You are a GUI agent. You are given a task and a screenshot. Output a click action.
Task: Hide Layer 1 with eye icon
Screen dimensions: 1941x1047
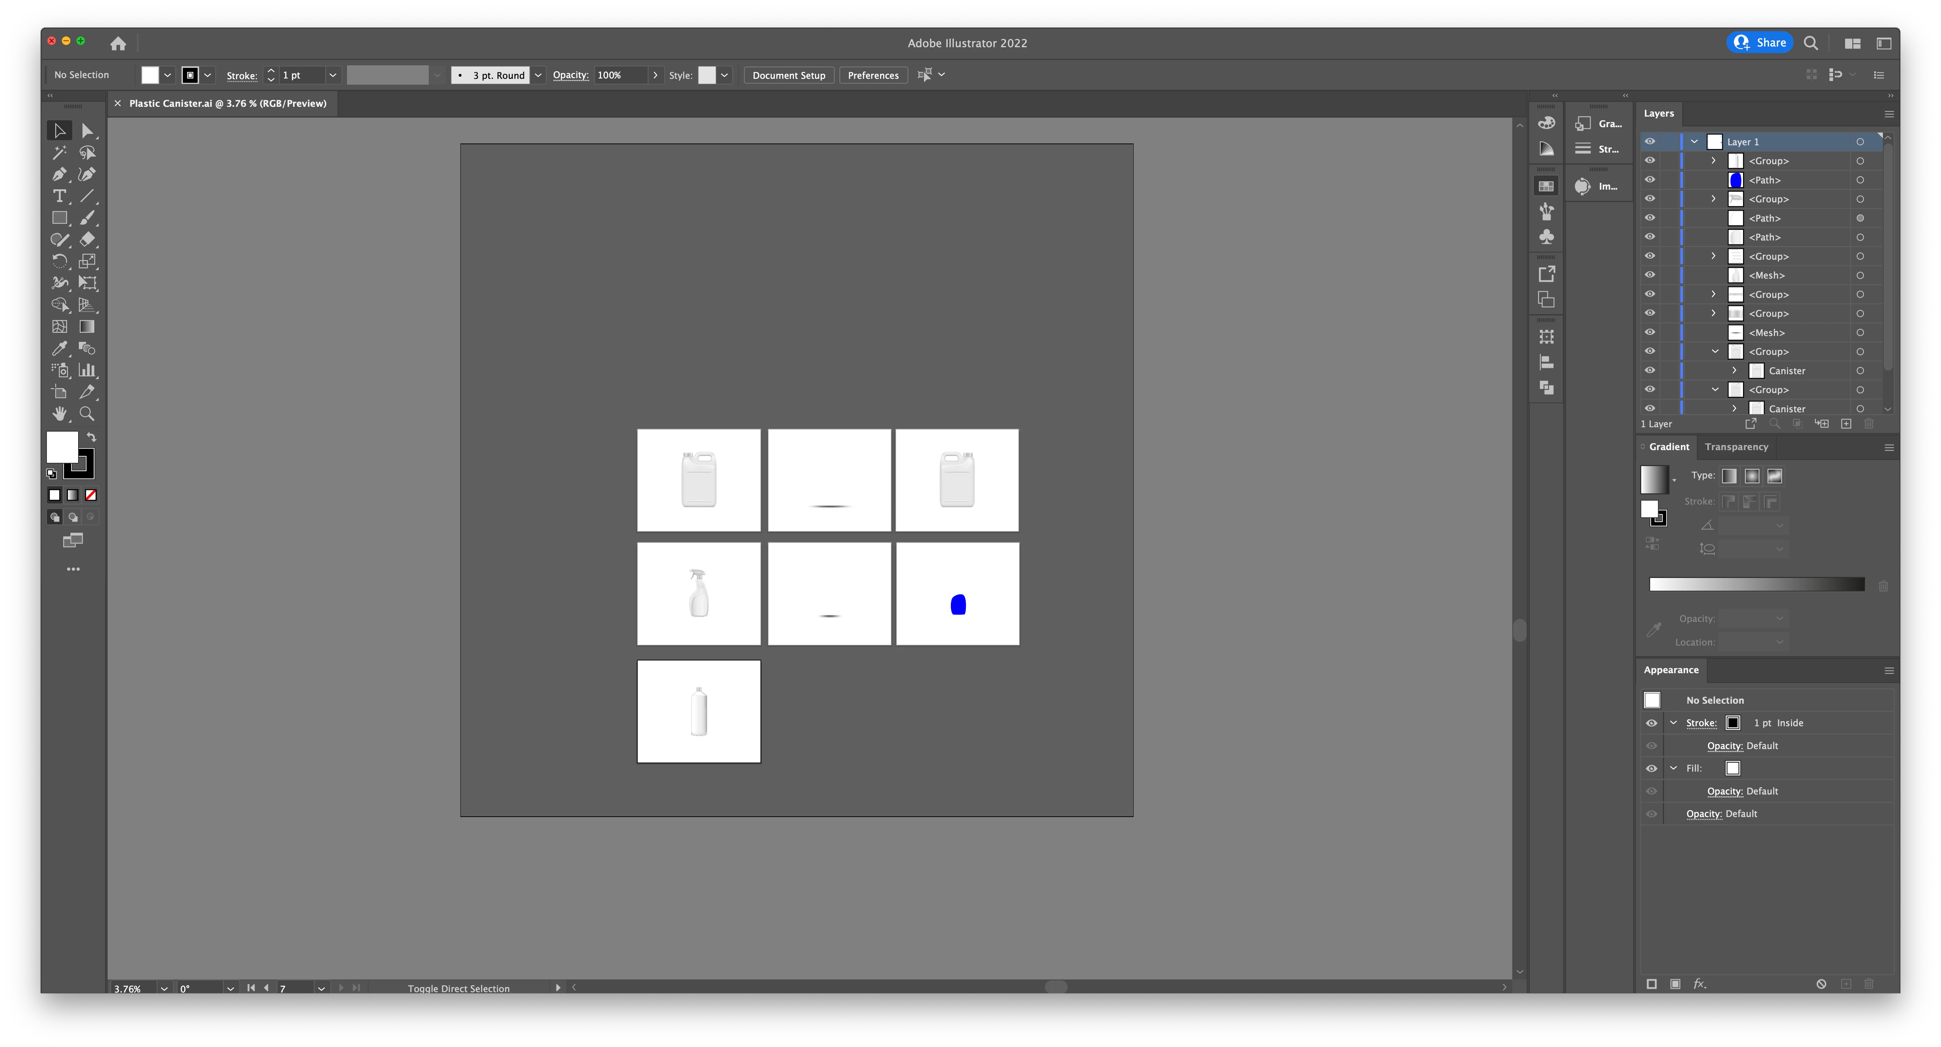click(1649, 142)
